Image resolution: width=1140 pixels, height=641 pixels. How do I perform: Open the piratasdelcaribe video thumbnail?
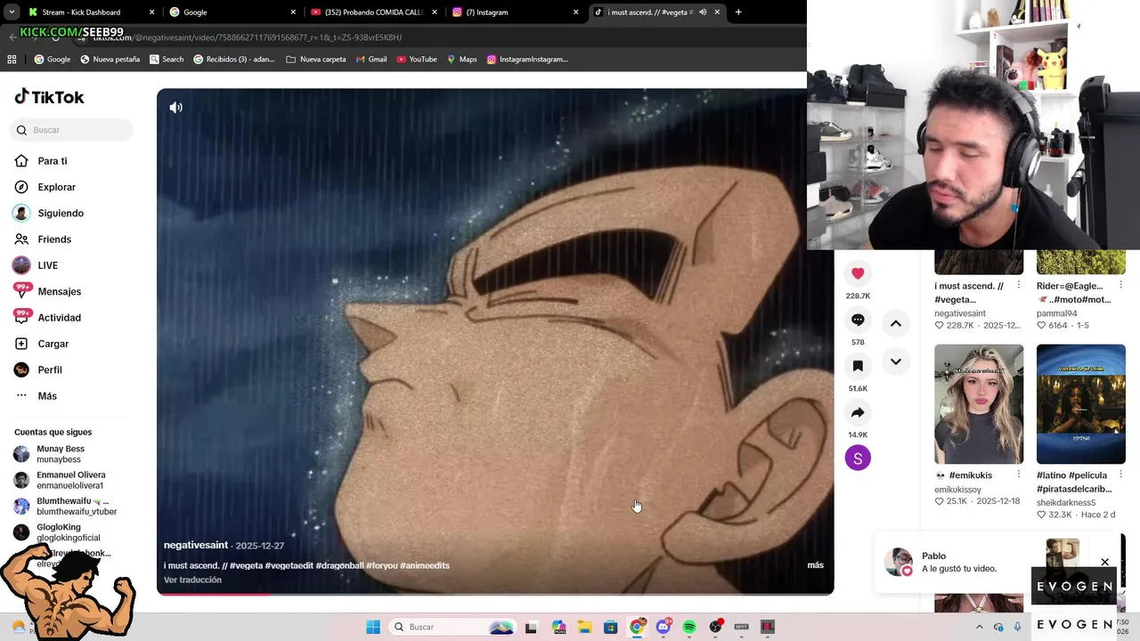1081,404
